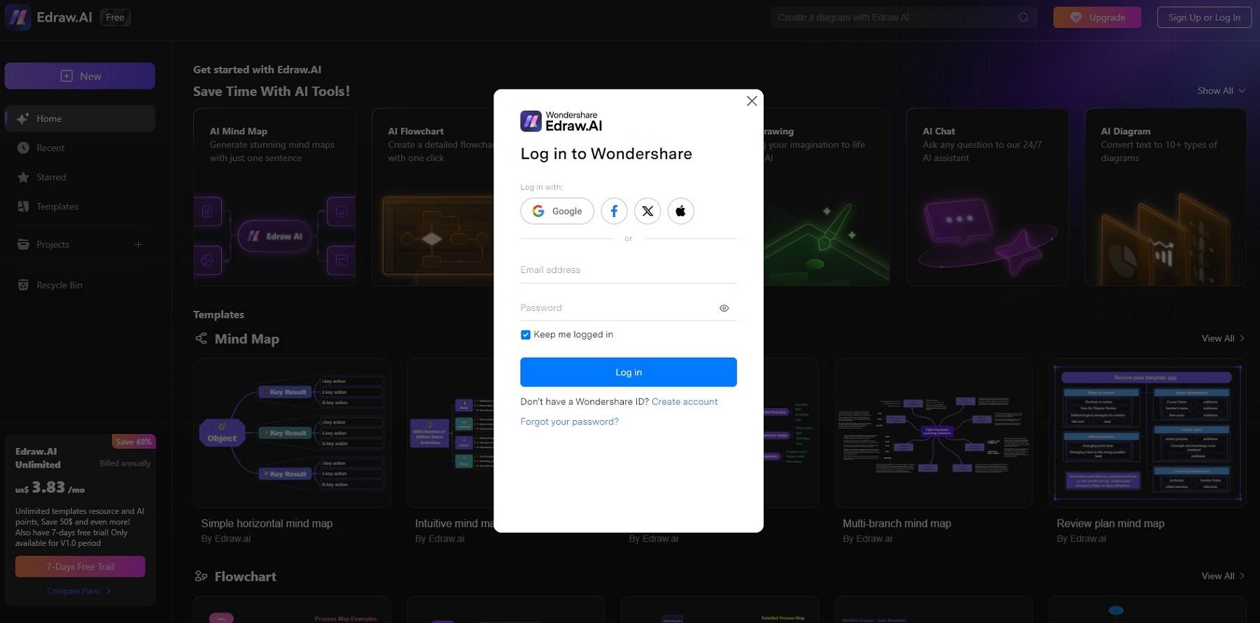Click the Save 48% badge
This screenshot has width=1260, height=623.
tap(133, 442)
